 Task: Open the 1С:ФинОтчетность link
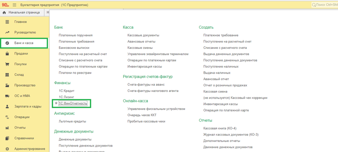(x=73, y=104)
